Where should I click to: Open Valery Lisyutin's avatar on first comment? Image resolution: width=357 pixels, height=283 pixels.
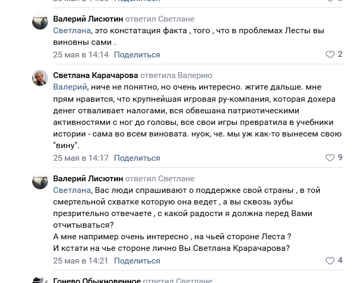pos(40,22)
